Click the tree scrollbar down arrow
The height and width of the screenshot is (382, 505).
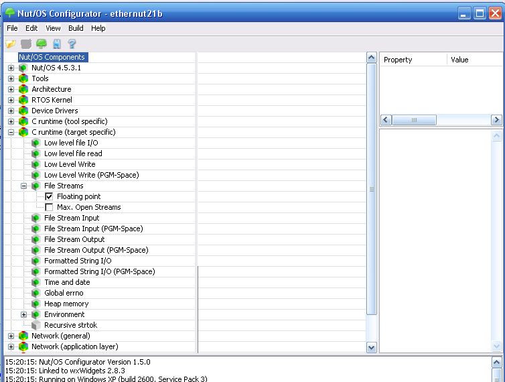click(372, 348)
